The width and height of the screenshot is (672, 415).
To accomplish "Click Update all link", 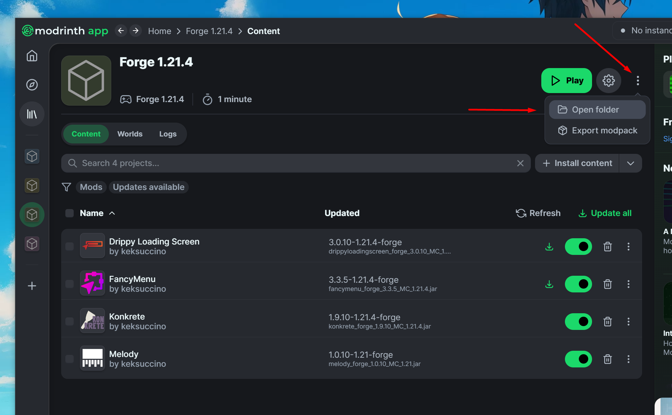I will (x=605, y=213).
